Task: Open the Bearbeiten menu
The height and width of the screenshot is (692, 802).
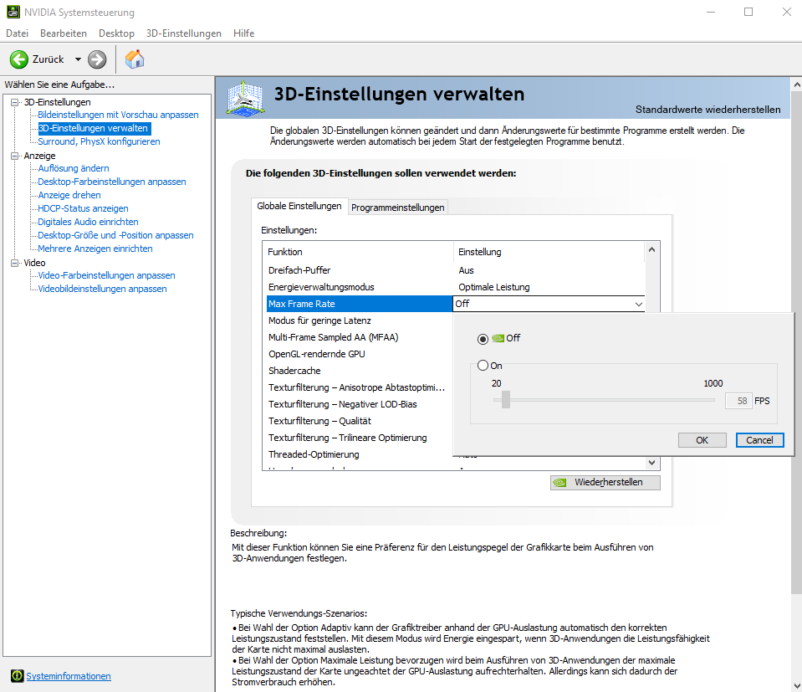Action: point(64,33)
